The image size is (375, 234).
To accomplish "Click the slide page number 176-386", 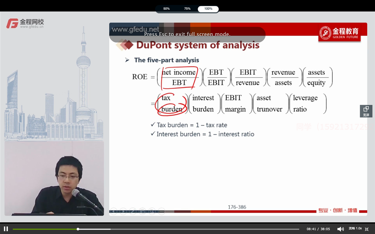I will (x=237, y=207).
